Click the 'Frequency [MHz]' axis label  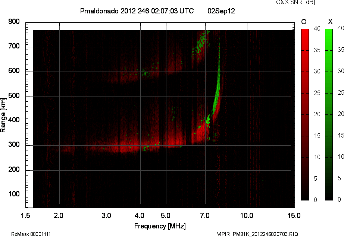tap(160, 226)
